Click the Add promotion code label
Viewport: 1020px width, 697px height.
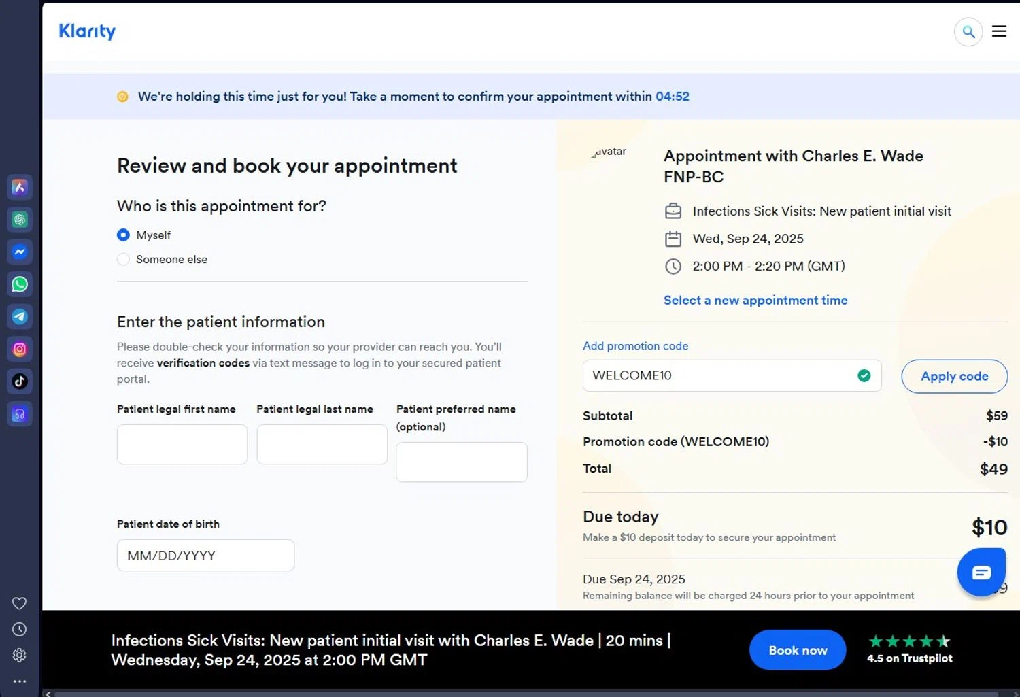pos(635,345)
